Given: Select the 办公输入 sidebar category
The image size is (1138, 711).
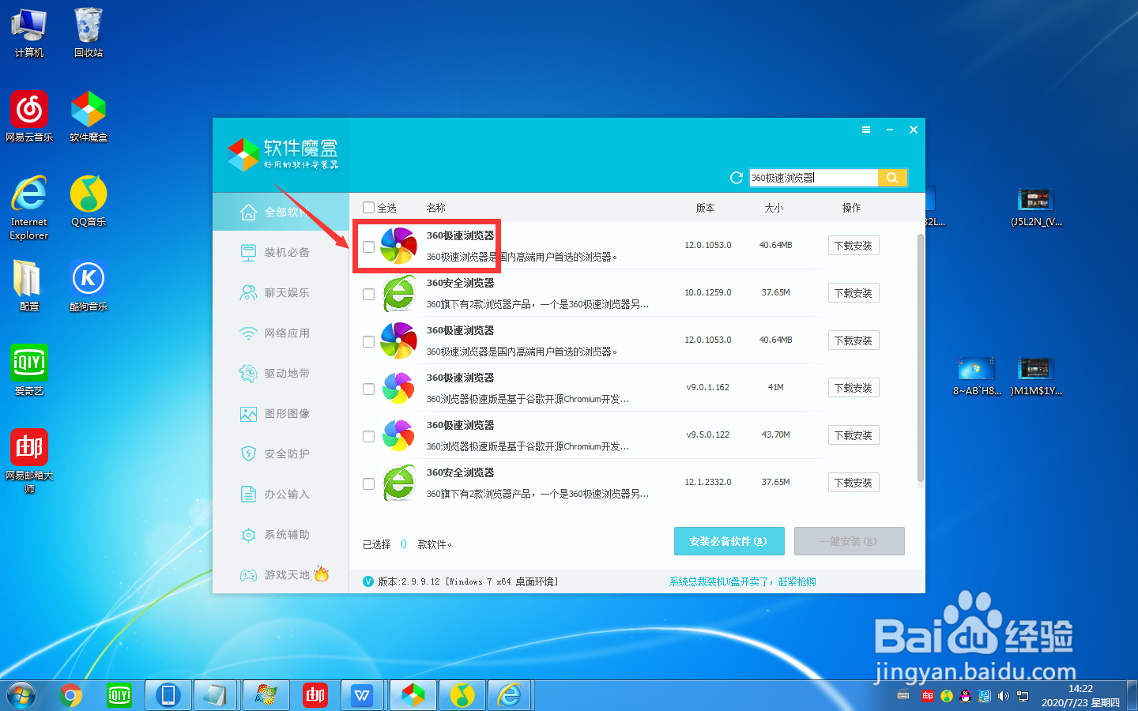Looking at the screenshot, I should click(x=281, y=494).
